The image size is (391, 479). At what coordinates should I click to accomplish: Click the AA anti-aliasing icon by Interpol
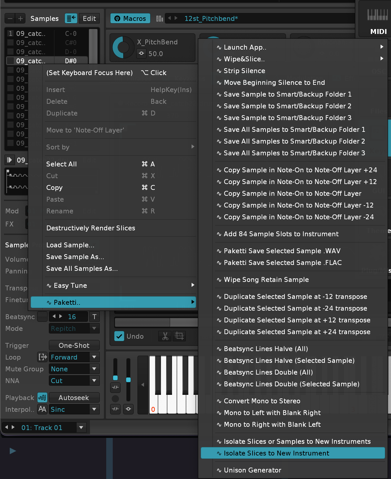pos(42,409)
